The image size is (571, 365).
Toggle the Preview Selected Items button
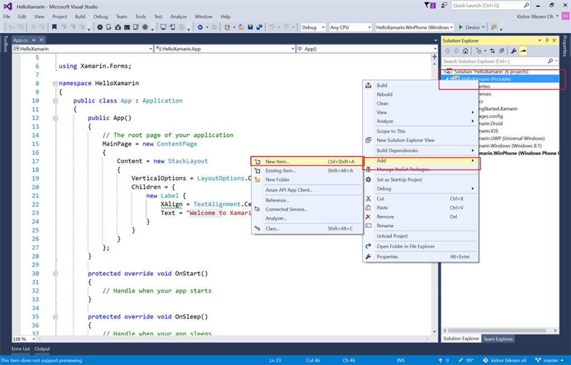click(523, 51)
